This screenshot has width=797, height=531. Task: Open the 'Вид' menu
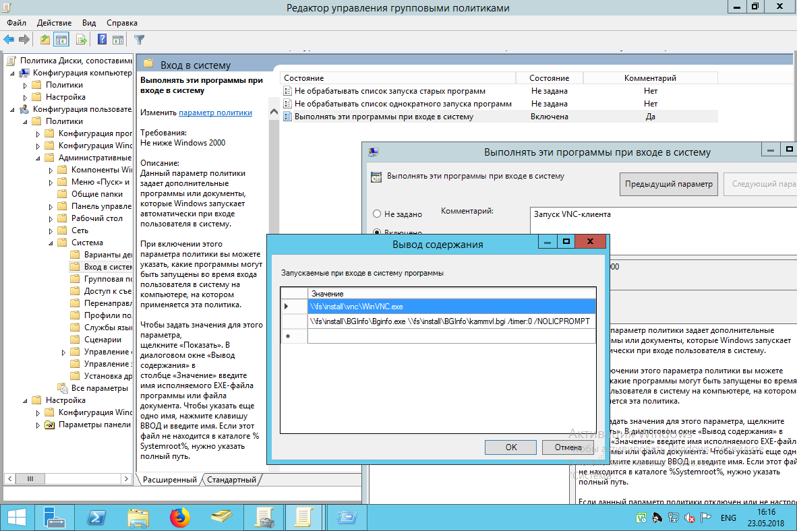point(89,23)
